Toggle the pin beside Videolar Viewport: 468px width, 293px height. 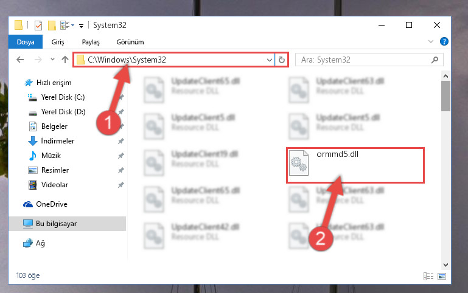121,185
